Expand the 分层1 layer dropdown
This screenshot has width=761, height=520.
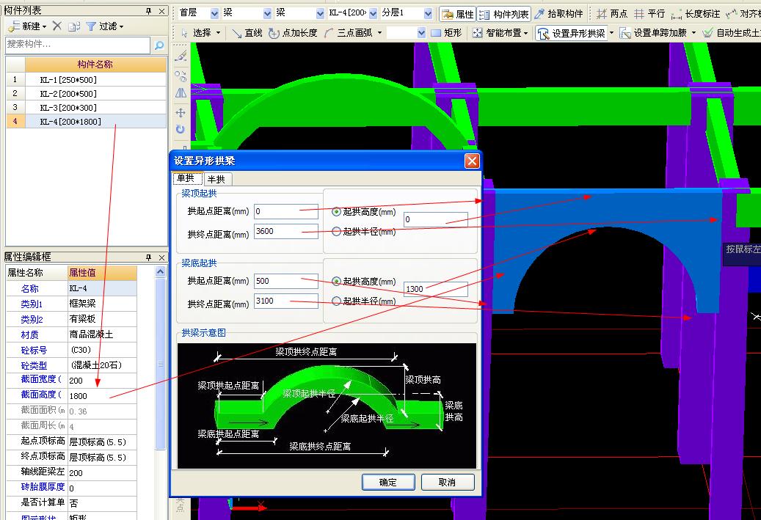(x=427, y=14)
